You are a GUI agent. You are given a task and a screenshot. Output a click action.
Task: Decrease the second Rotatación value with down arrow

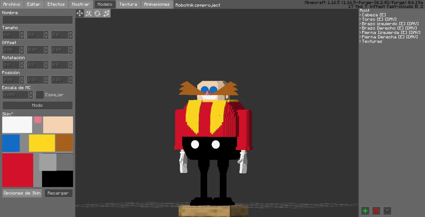46,67
